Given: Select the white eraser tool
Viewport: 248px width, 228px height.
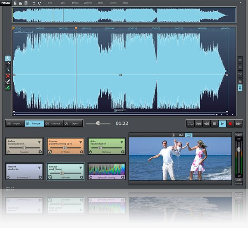Looking at the screenshot, I should (8, 82).
